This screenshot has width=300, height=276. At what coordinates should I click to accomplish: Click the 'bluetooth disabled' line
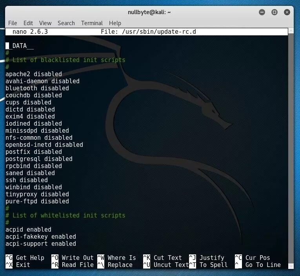tap(37, 88)
